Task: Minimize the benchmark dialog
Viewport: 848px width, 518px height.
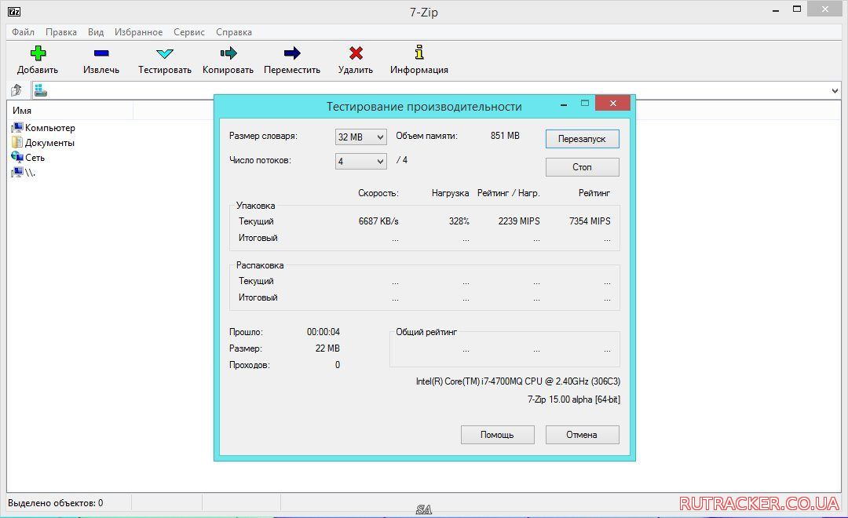Action: click(564, 104)
